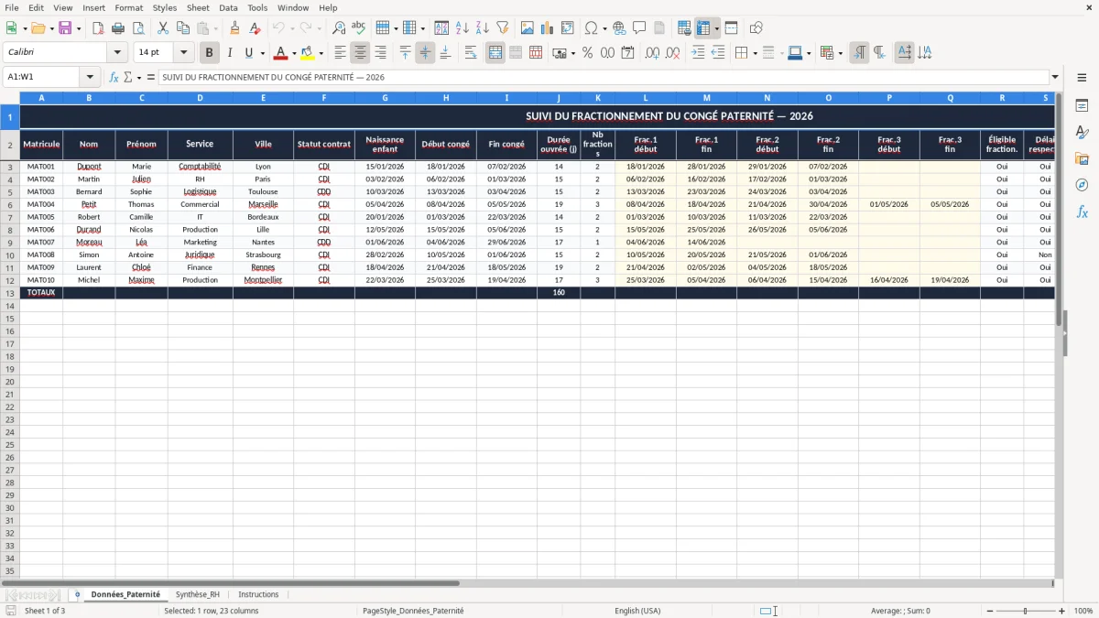Image resolution: width=1099 pixels, height=618 pixels.
Task: Click the Cut scissors icon
Action: click(x=163, y=28)
